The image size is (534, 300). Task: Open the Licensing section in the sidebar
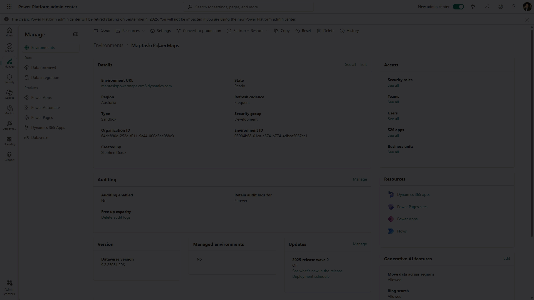pos(9,141)
